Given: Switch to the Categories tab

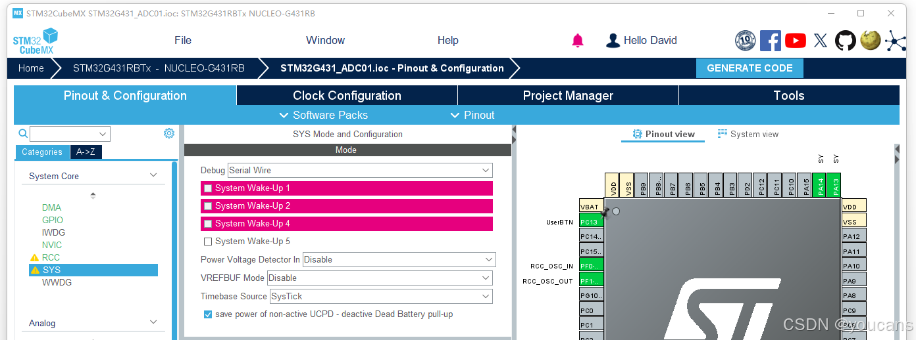Looking at the screenshot, I should (42, 152).
